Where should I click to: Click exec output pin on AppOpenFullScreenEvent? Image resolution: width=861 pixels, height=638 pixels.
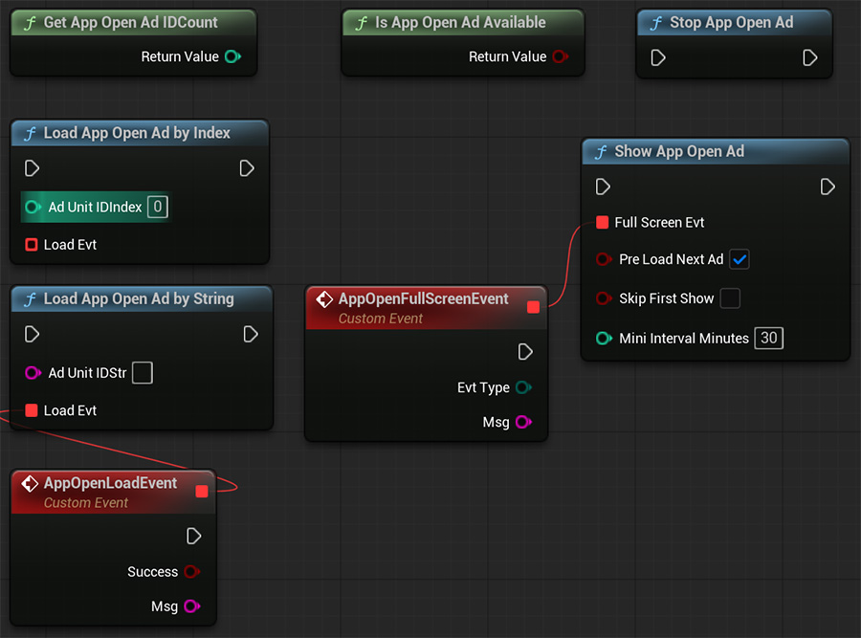(x=525, y=352)
